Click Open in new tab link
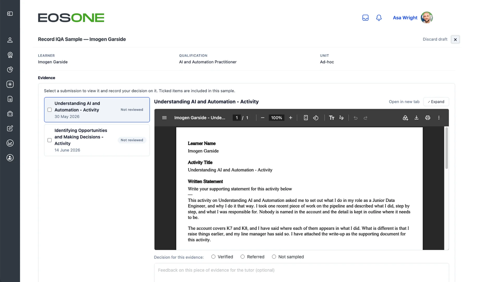502x282 pixels. pyautogui.click(x=404, y=102)
